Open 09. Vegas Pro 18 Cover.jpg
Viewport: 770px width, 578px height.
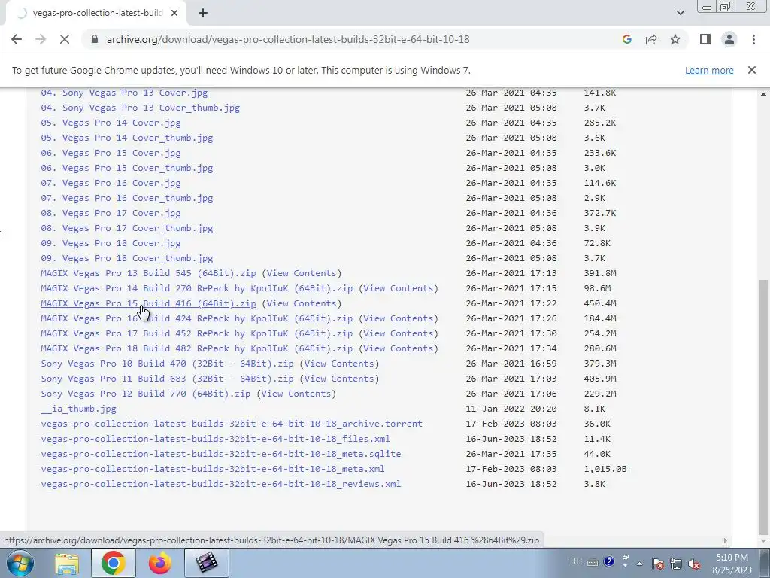click(111, 243)
